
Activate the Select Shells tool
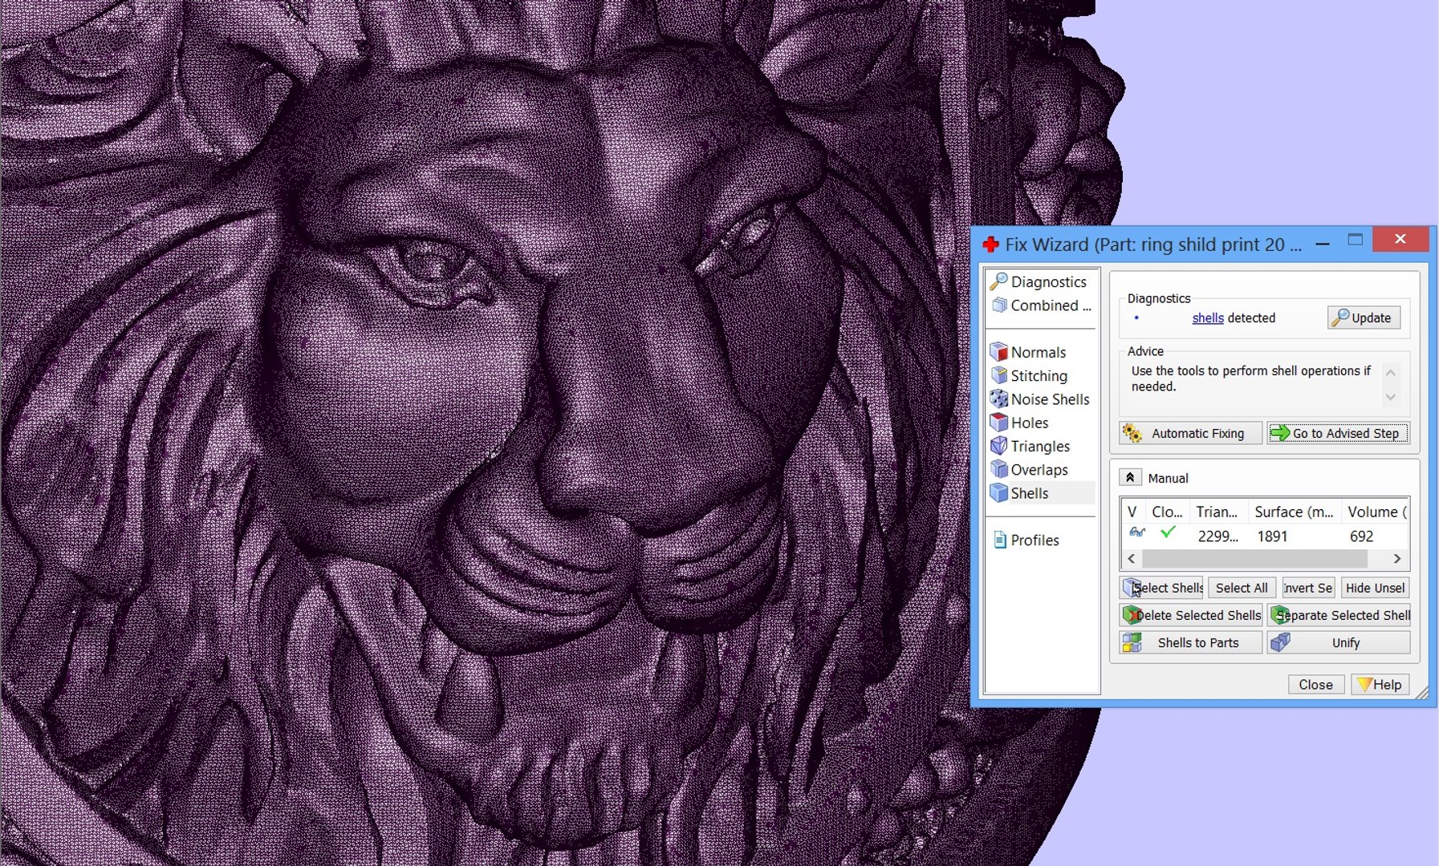point(1161,588)
